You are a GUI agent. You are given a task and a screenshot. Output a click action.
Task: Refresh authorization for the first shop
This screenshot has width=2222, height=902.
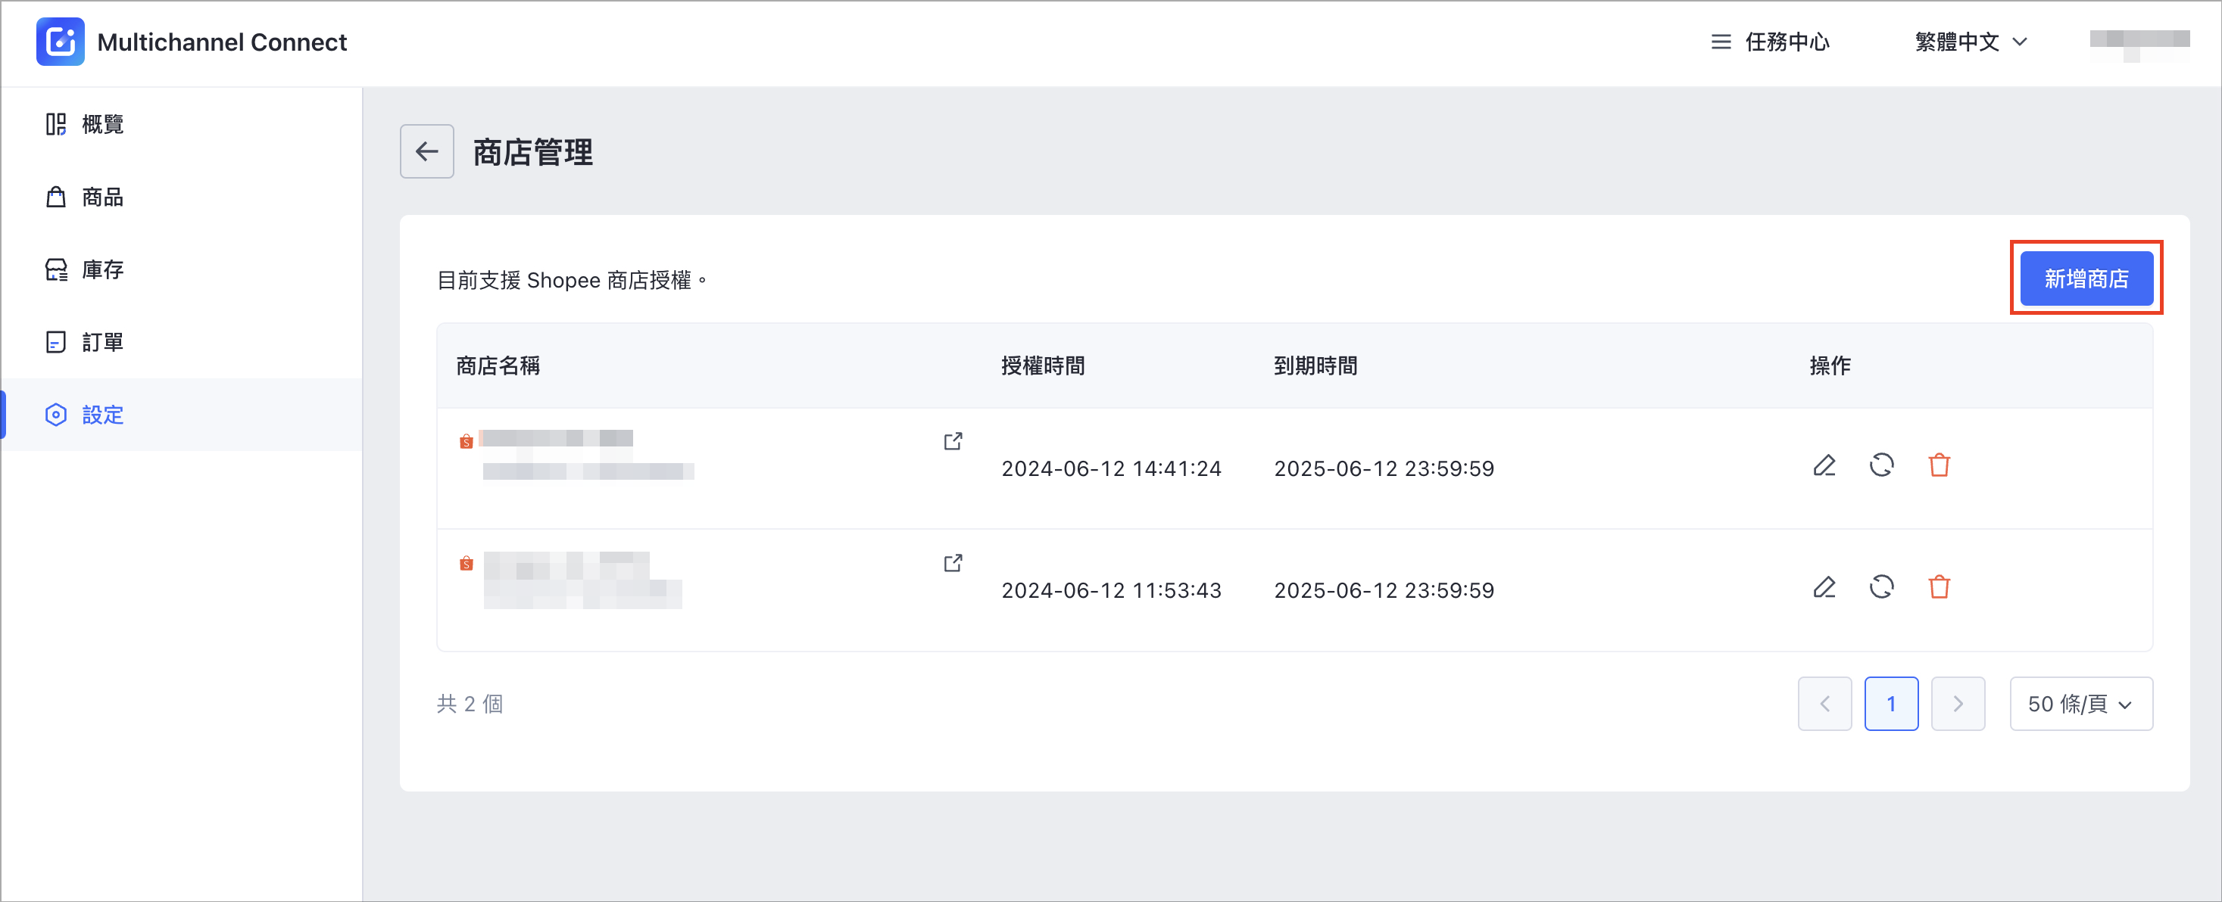[x=1881, y=466]
